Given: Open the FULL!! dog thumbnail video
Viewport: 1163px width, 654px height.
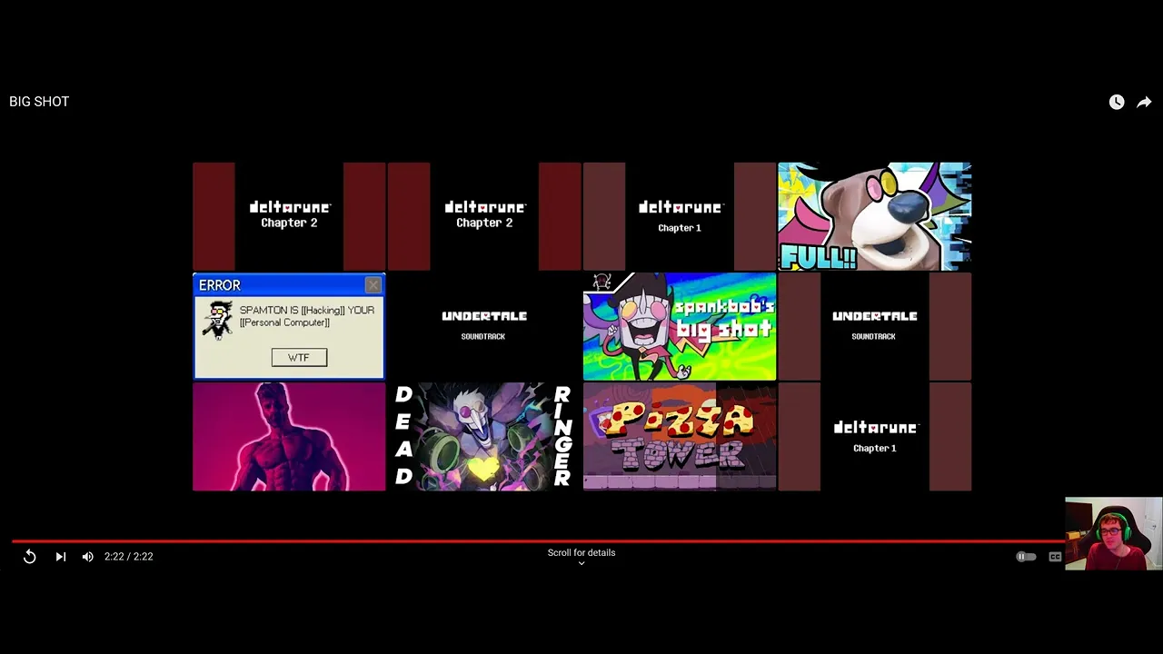Looking at the screenshot, I should (875, 216).
